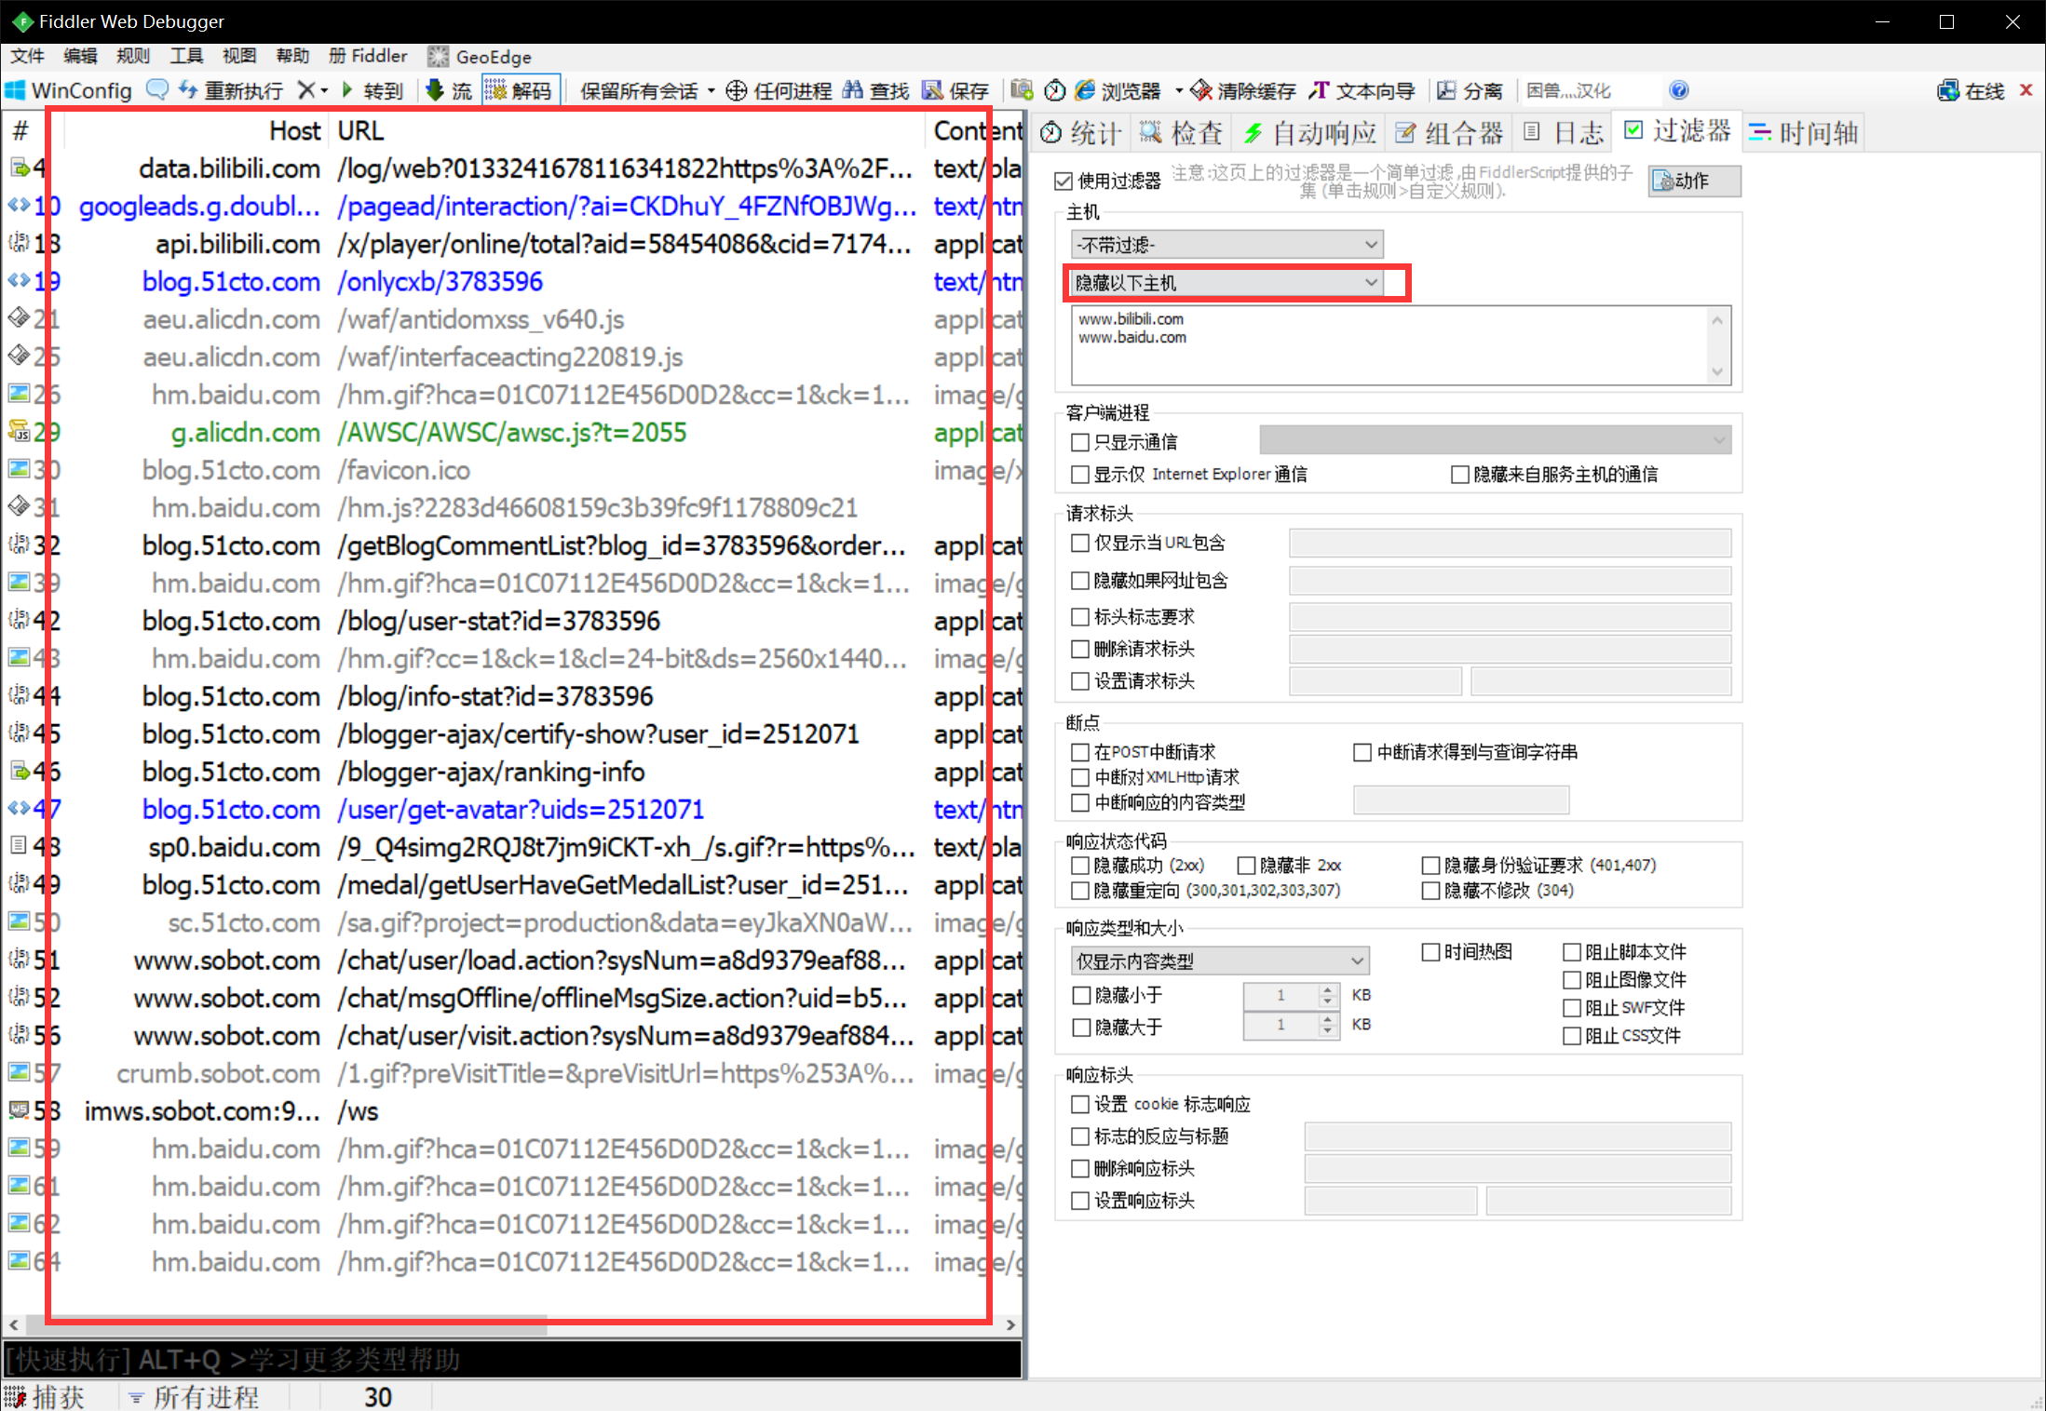This screenshot has height=1411, width=2046.
Task: Click the 查找 binoculars icon
Action: (x=853, y=90)
